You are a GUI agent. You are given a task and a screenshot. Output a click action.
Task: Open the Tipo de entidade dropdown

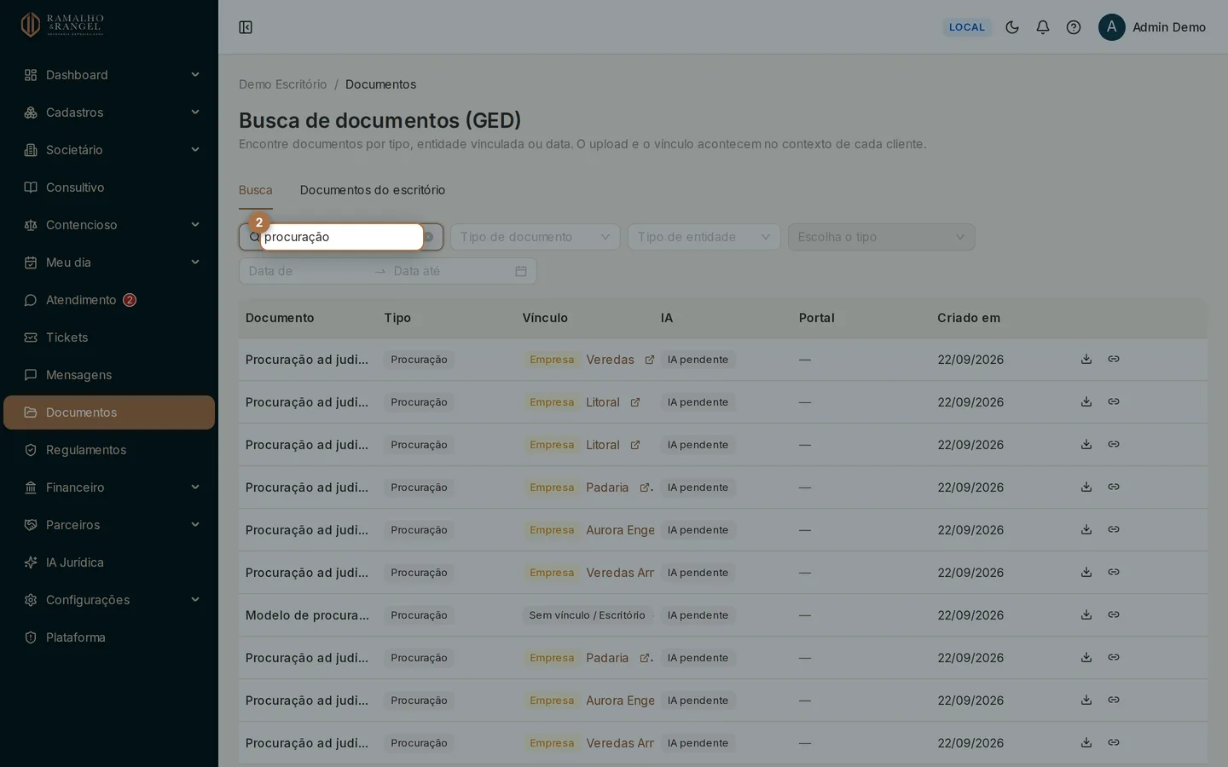(704, 237)
